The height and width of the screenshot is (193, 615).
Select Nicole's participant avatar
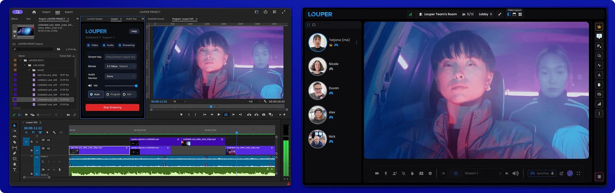pyautogui.click(x=317, y=66)
